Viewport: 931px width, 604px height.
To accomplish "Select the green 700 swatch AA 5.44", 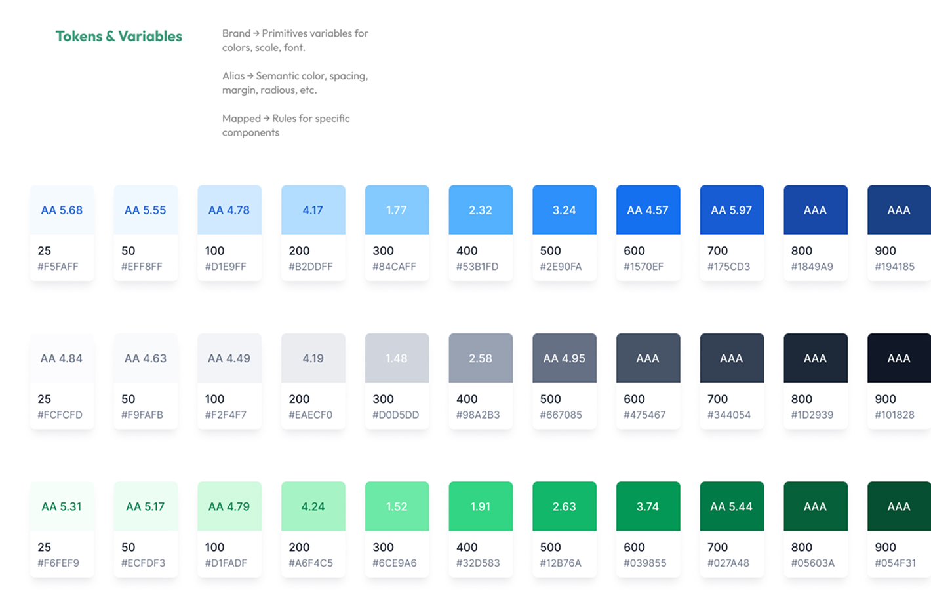I will tap(731, 506).
